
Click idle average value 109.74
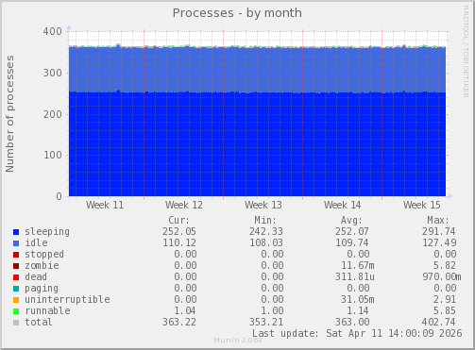352,243
